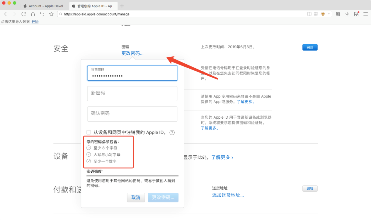Open a new browser tab
Viewport: 371px width, 220px height.
click(x=122, y=6)
